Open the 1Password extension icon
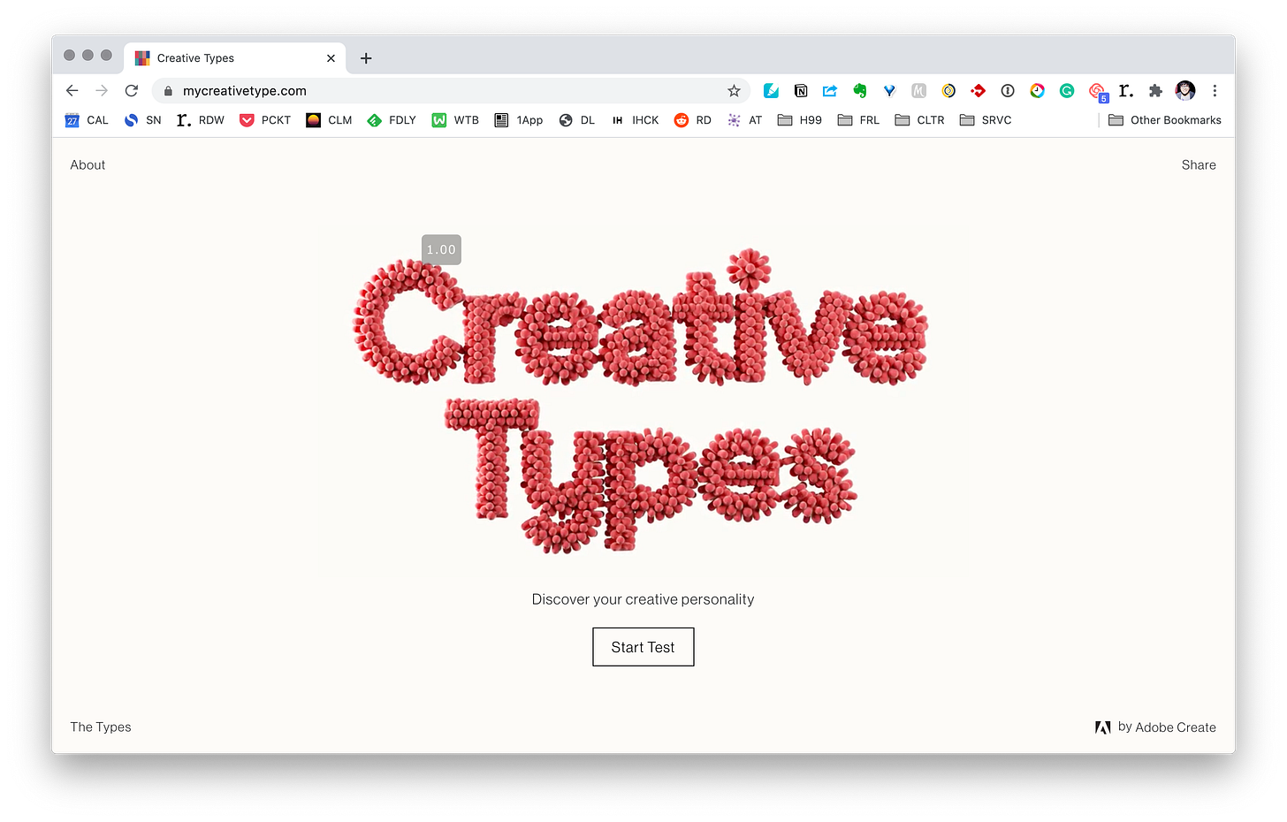 click(x=1008, y=91)
